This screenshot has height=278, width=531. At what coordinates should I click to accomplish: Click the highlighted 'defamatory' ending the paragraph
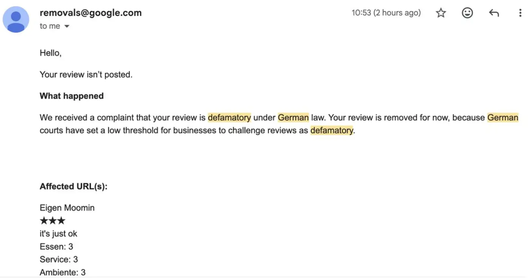[331, 130]
